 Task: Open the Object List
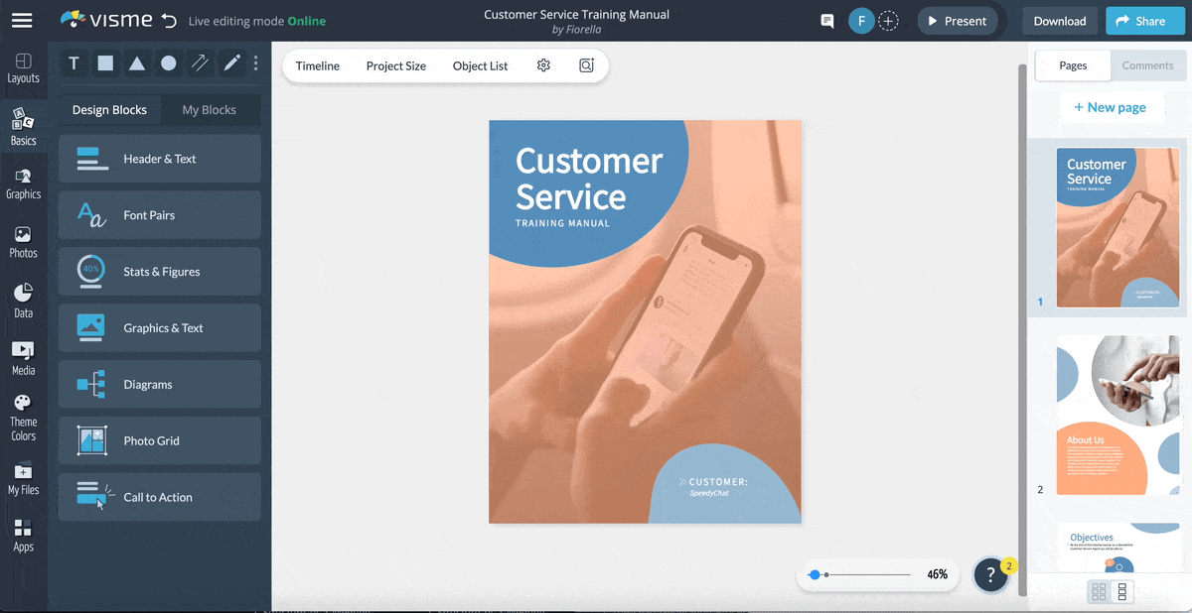coord(480,65)
